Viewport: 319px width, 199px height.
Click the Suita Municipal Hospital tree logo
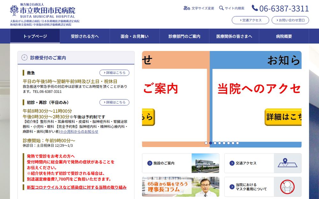point(14,11)
